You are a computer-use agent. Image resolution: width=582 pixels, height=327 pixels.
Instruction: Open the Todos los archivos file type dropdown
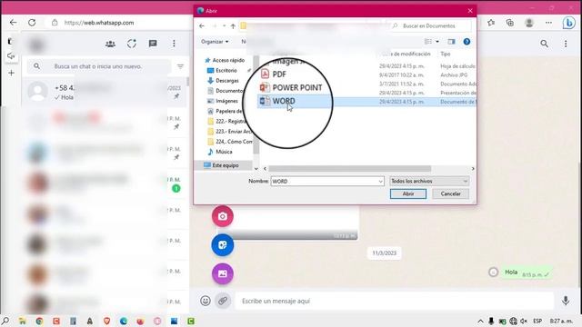tap(429, 181)
